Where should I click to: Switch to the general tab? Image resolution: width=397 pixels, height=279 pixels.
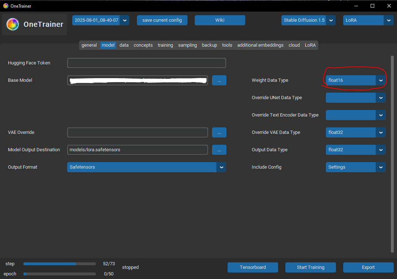(x=89, y=45)
